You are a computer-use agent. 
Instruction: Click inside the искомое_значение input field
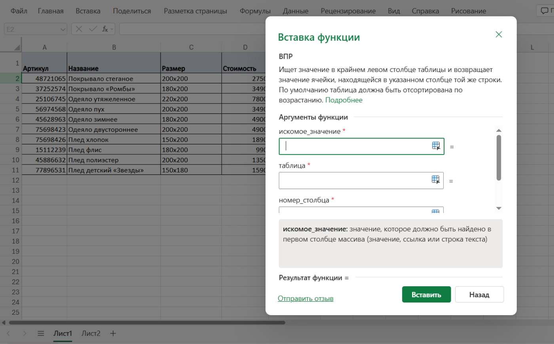point(356,146)
